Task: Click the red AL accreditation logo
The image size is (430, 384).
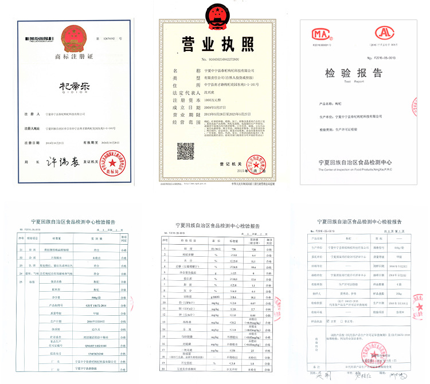Action: click(x=385, y=33)
